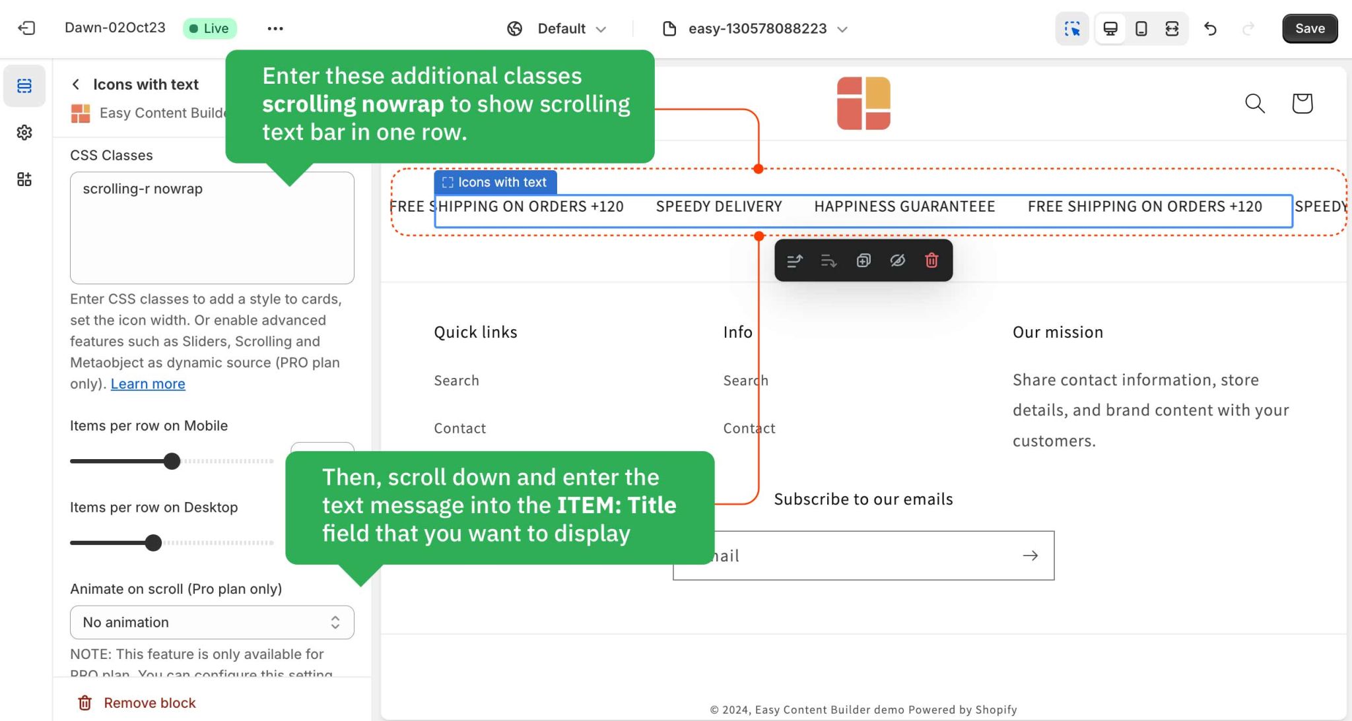Duplicate block in floating toolbar
The height and width of the screenshot is (721, 1352).
(x=863, y=261)
